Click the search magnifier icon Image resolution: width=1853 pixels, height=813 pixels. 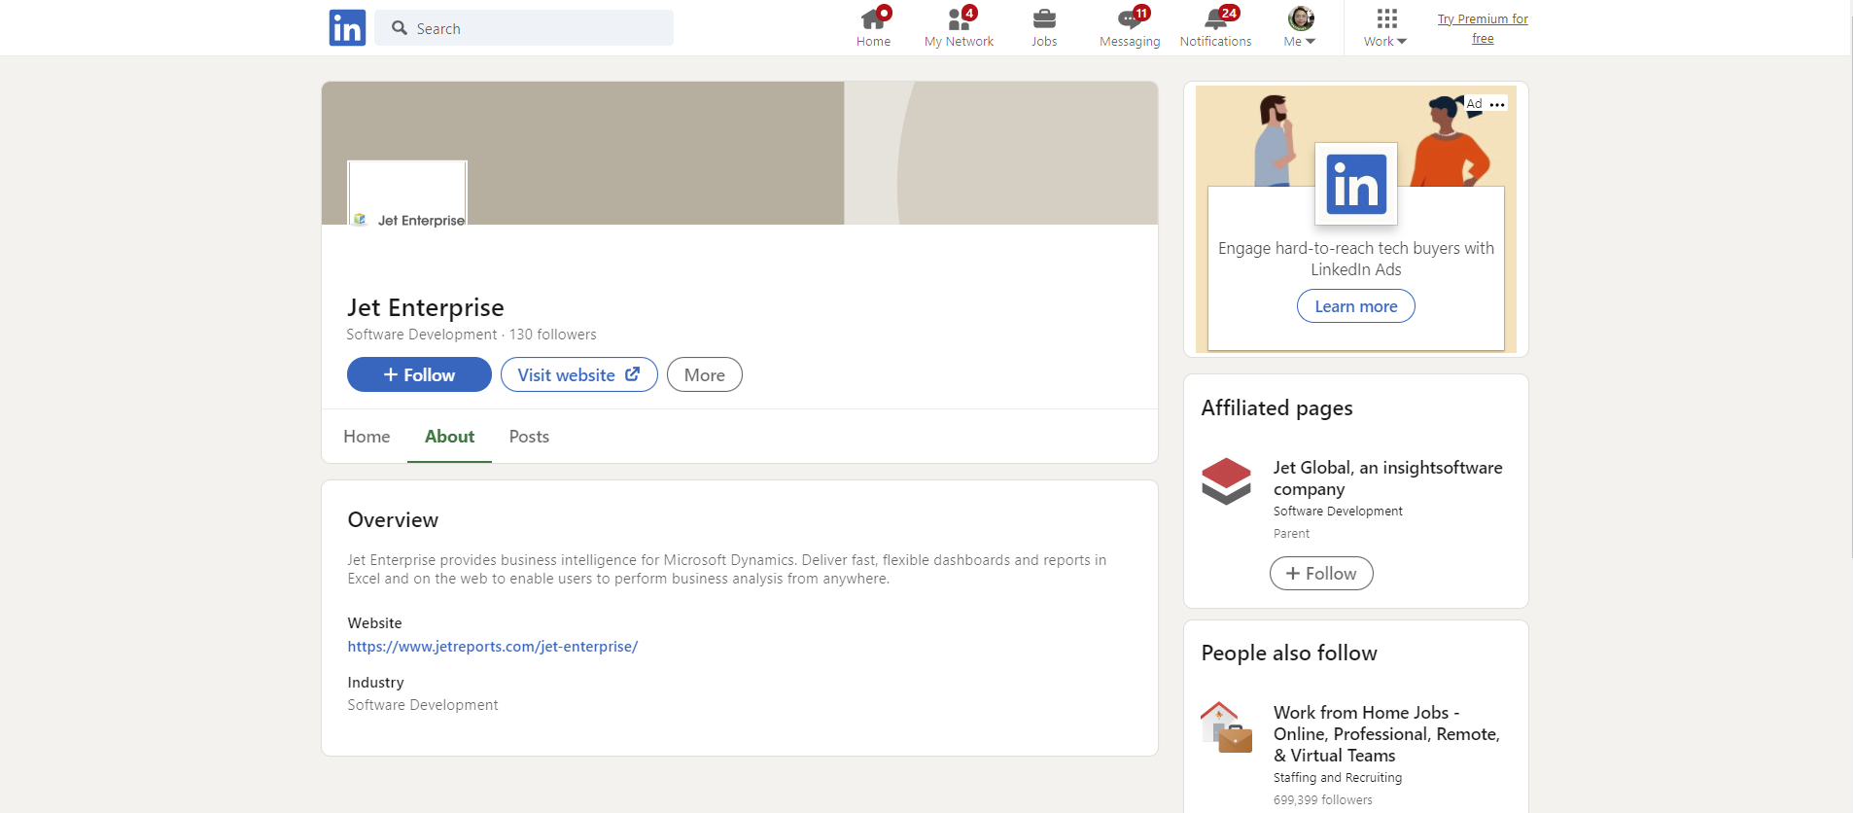coord(400,28)
